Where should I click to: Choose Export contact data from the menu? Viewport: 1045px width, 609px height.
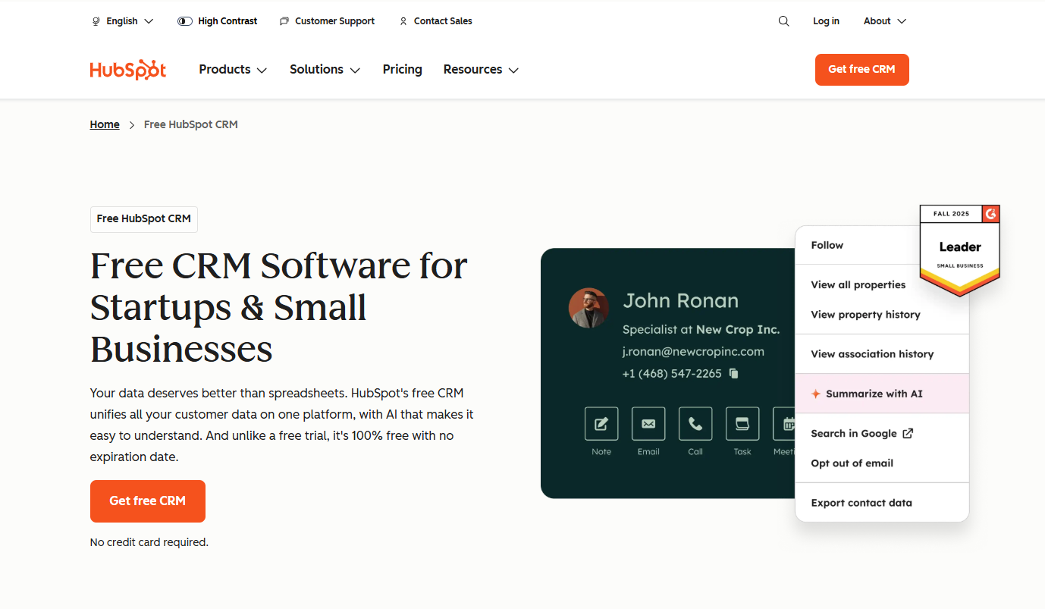(x=861, y=502)
